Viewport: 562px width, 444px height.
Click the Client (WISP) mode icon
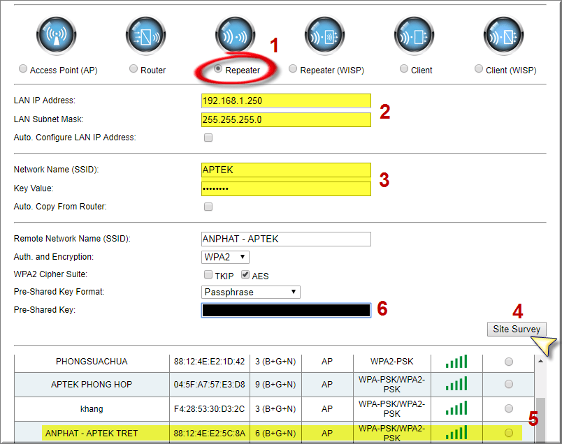(x=503, y=34)
